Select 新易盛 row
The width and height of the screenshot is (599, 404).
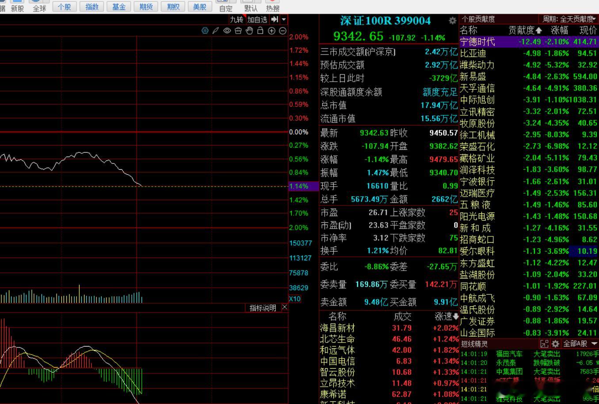tap(529, 76)
